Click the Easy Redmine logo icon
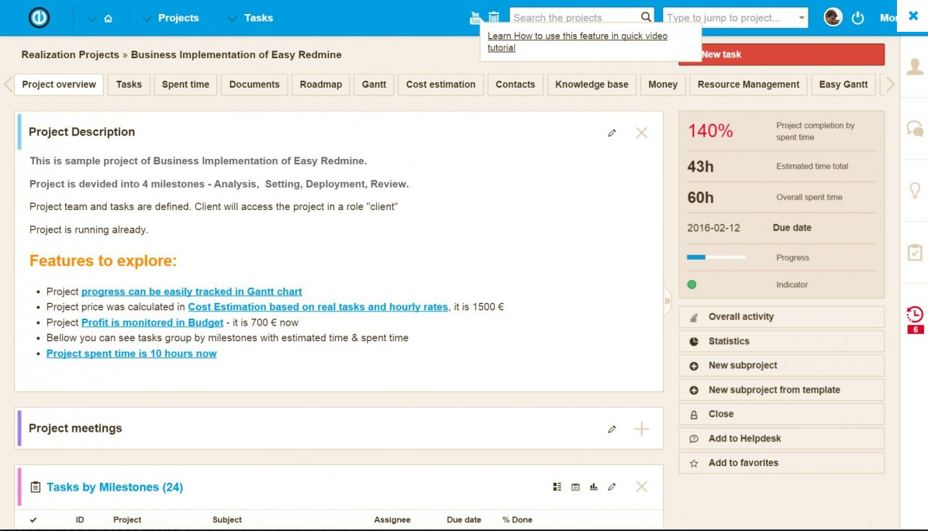 coord(39,18)
